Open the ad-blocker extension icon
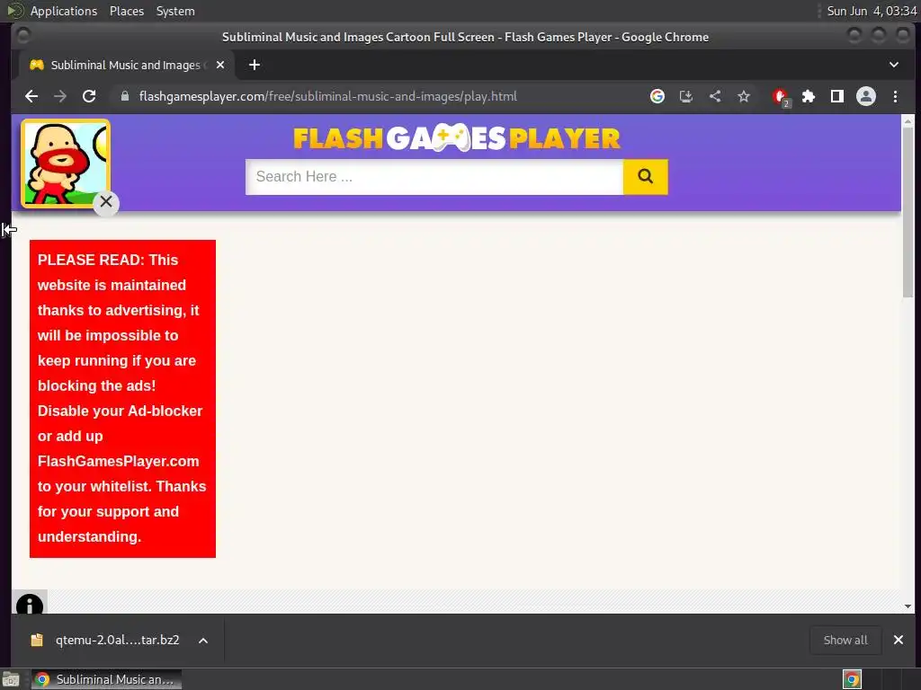Screen dimensions: 921x690 (781, 97)
